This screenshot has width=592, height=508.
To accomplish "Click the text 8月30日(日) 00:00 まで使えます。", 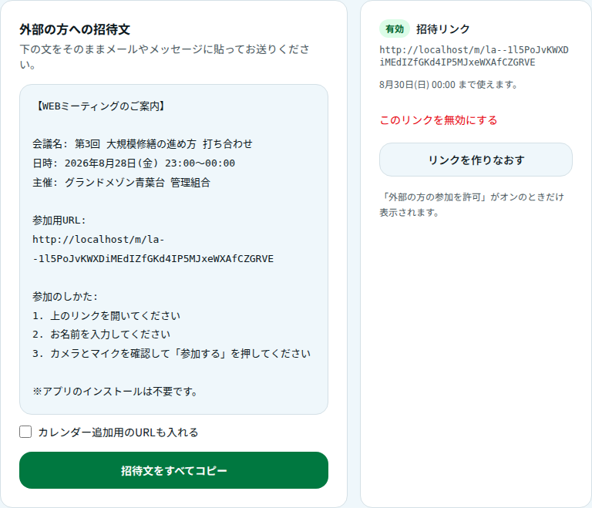I will pyautogui.click(x=449, y=85).
